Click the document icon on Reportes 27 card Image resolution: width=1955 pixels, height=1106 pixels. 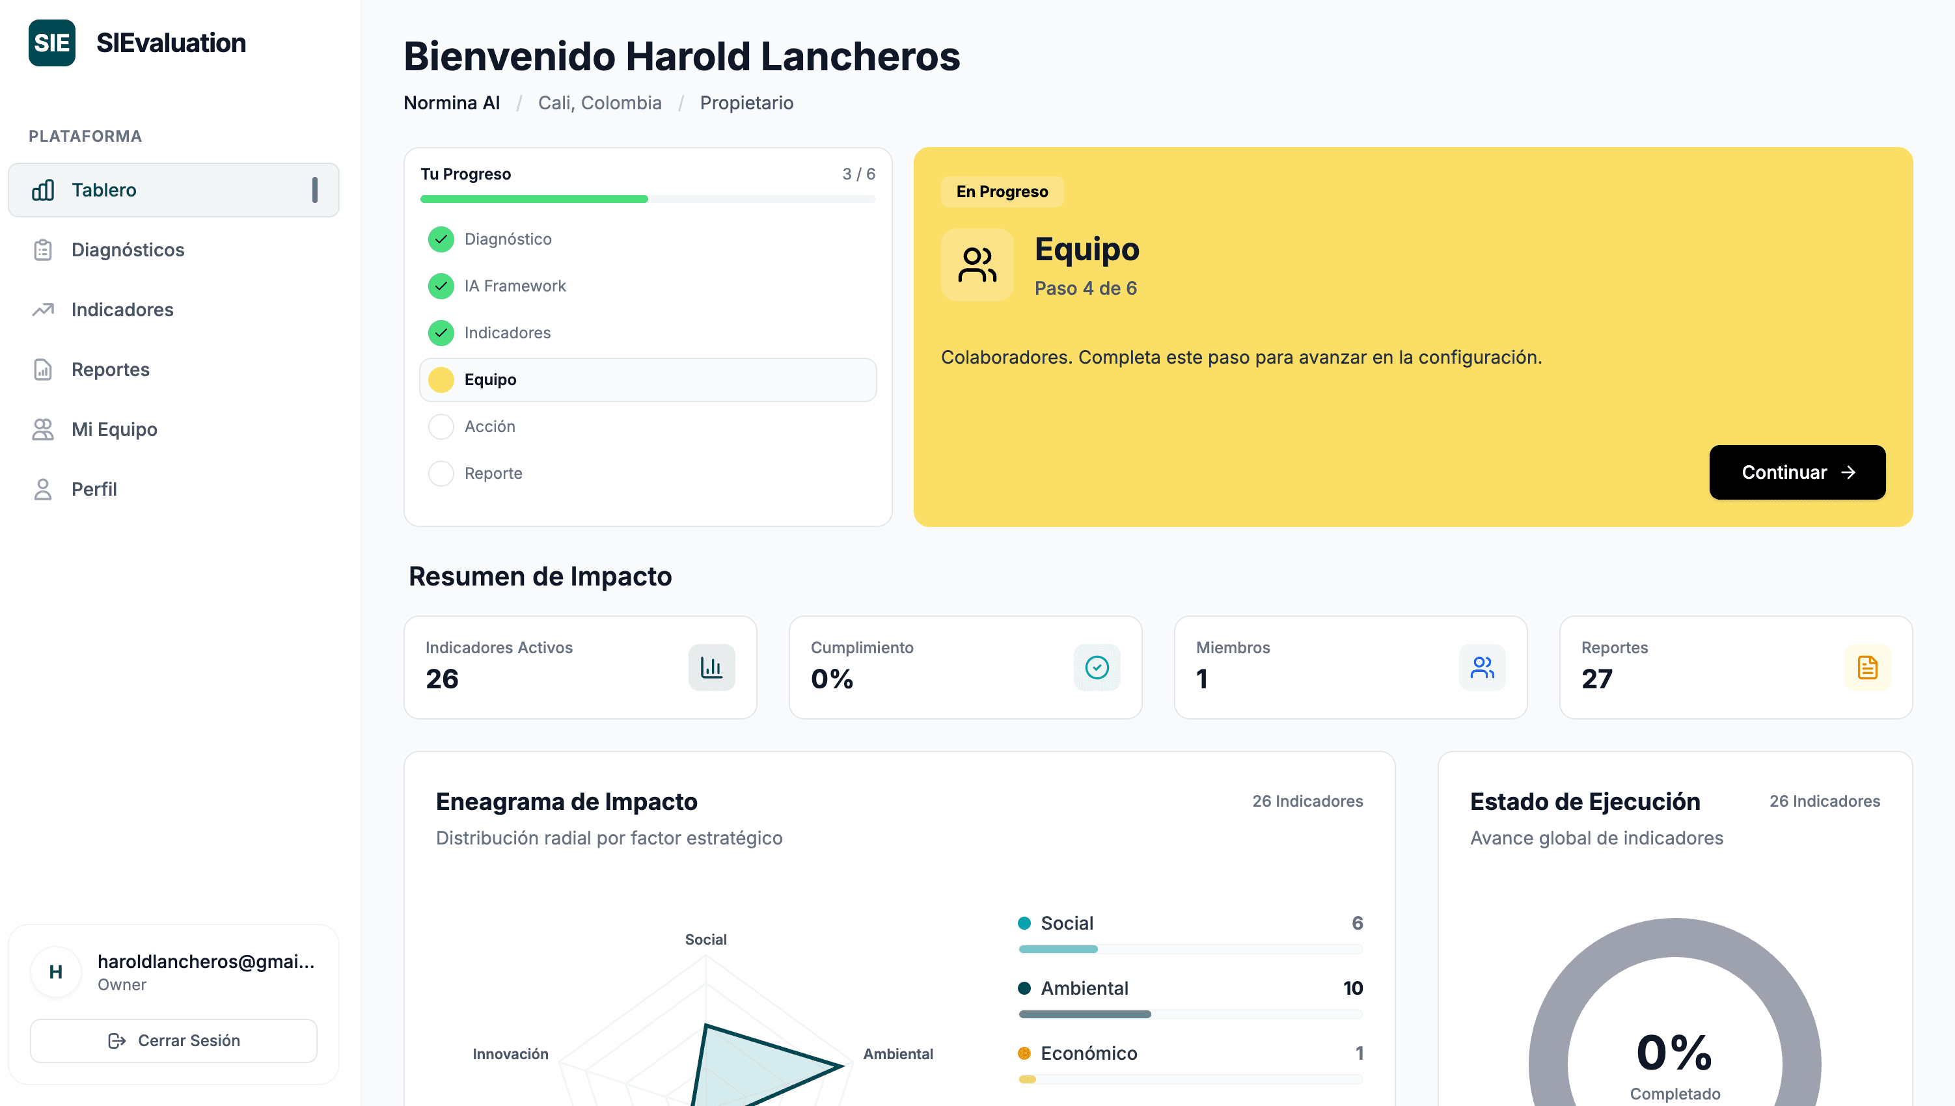click(x=1867, y=667)
